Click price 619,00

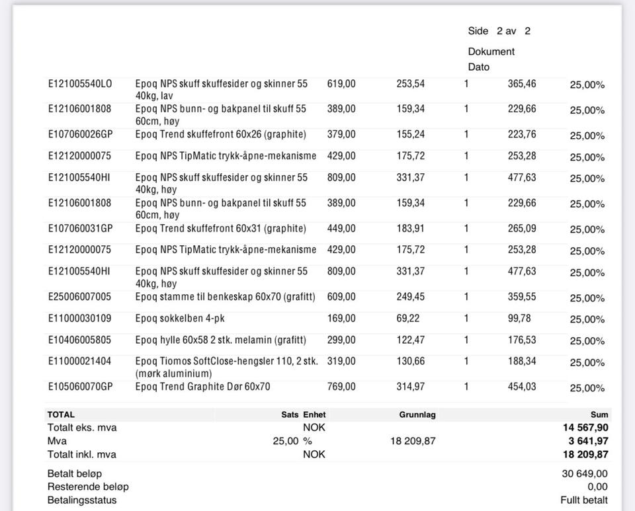(341, 84)
